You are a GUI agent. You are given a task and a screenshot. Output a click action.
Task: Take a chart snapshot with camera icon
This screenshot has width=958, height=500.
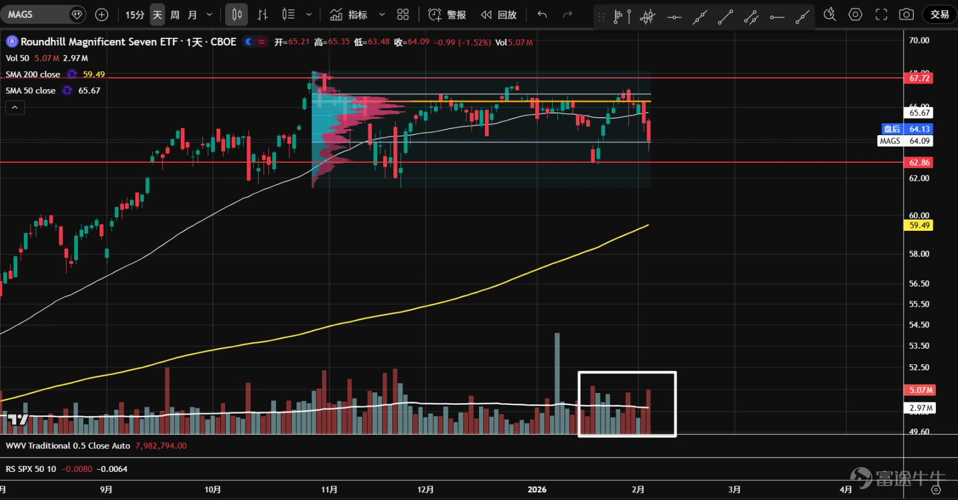pyautogui.click(x=907, y=14)
